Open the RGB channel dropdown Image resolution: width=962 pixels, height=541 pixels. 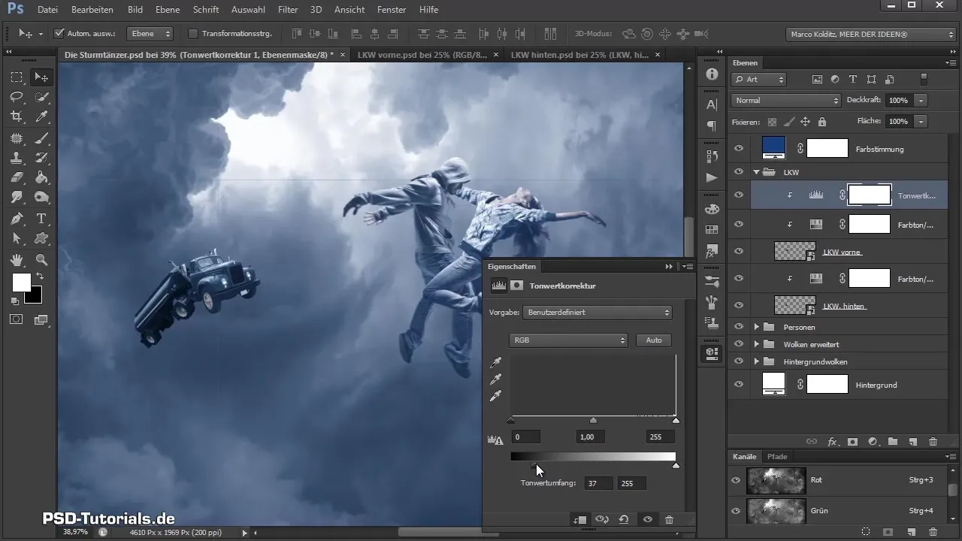(568, 340)
